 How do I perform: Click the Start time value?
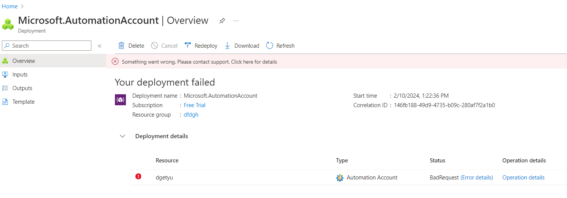click(421, 96)
